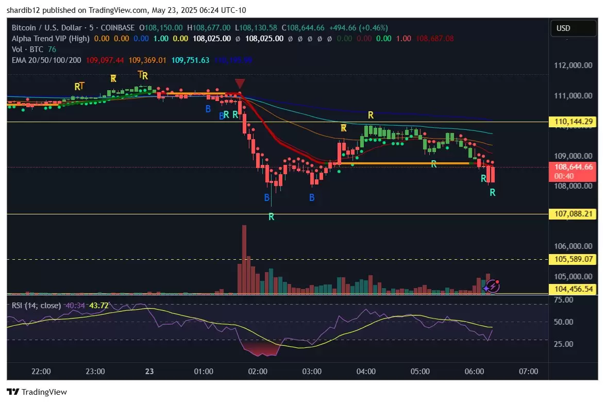Screen dimensions: 605x403
Task: Click the 106,000.00 price axis label
Action: click(573, 246)
